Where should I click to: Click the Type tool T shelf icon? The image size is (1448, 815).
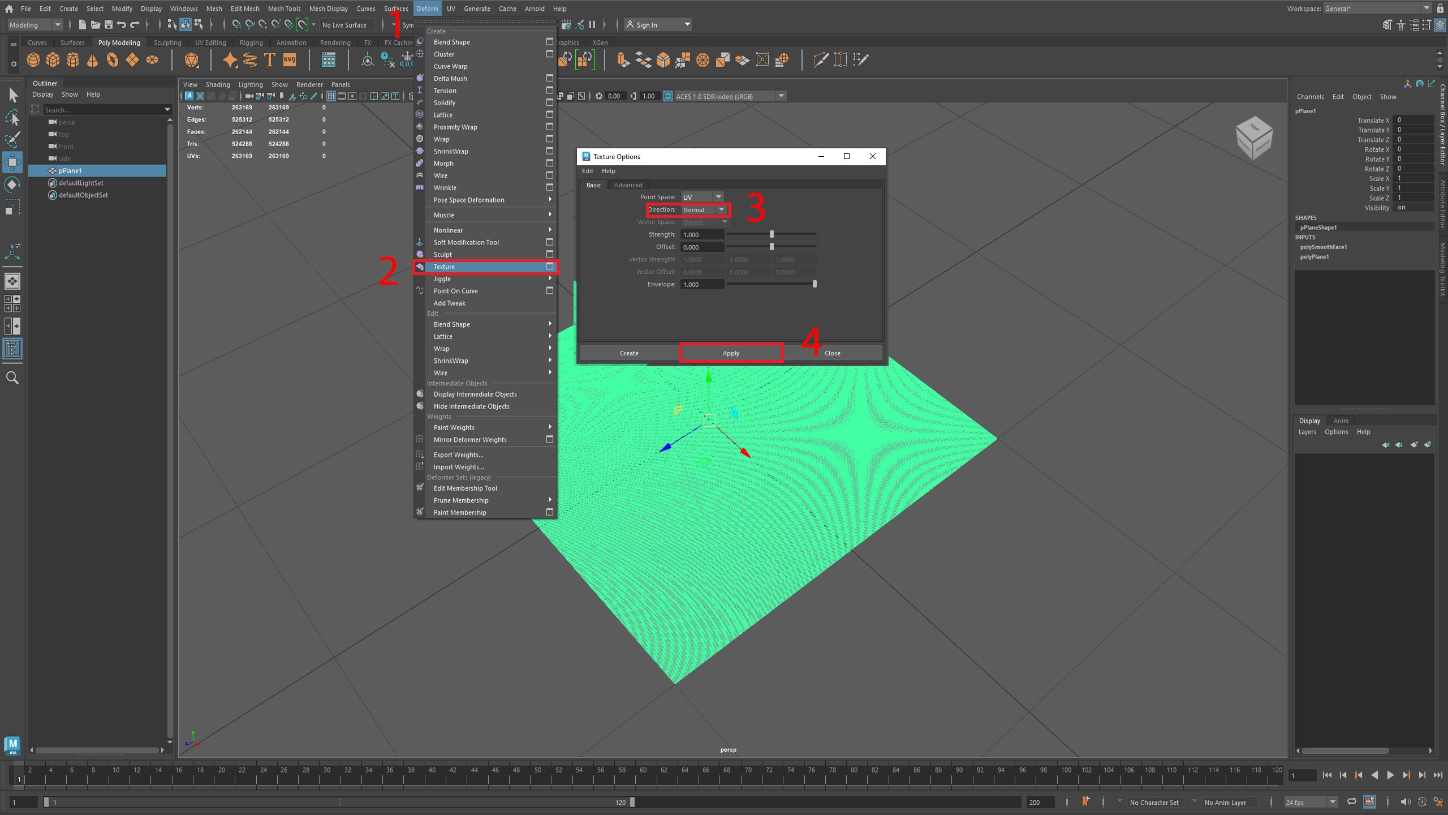click(x=269, y=59)
